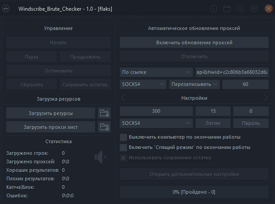
Task: Focus the api&hwid URL input field
Action: click(x=232, y=72)
